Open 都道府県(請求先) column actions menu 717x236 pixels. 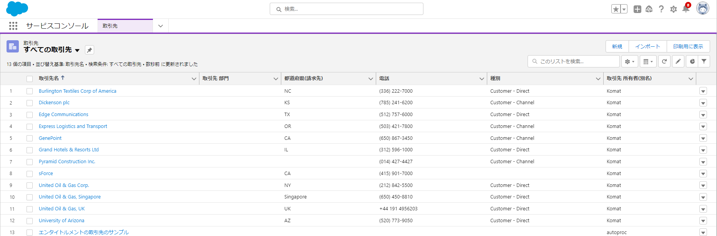pos(370,79)
